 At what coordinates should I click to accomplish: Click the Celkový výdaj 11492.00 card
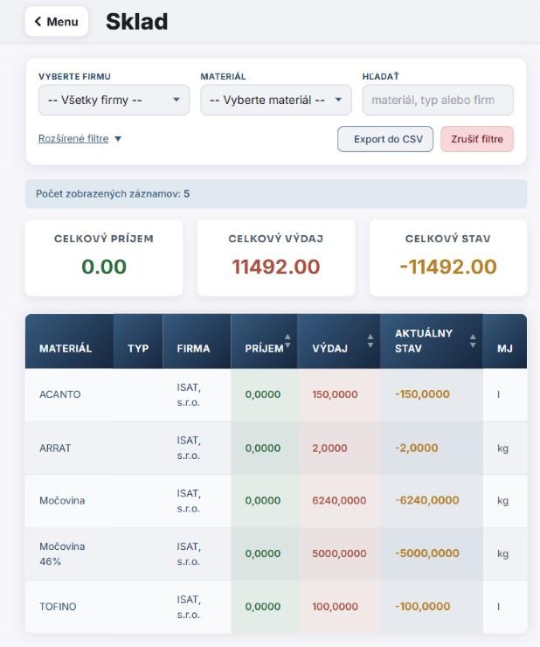click(276, 257)
